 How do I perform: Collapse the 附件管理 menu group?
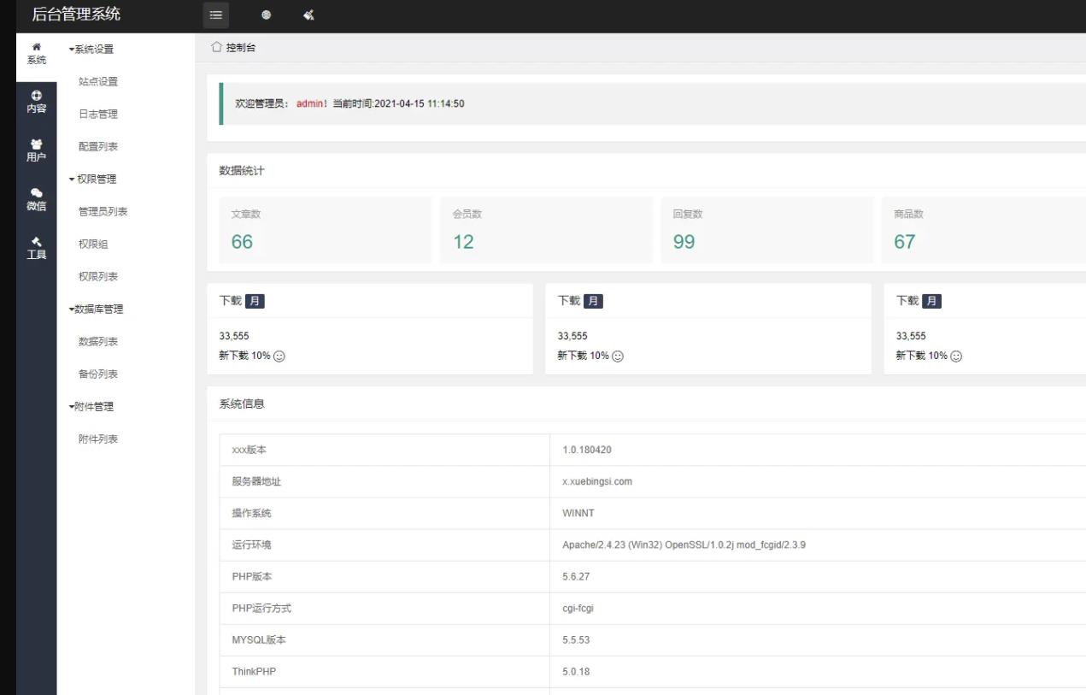(91, 407)
